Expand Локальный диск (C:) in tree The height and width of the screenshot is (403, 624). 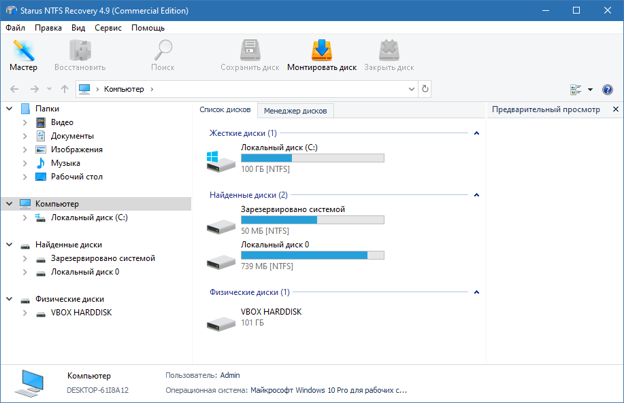25,217
